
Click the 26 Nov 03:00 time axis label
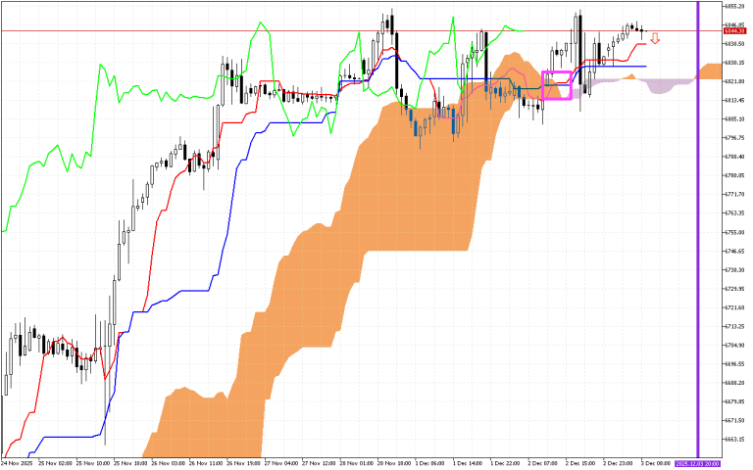coord(168,464)
